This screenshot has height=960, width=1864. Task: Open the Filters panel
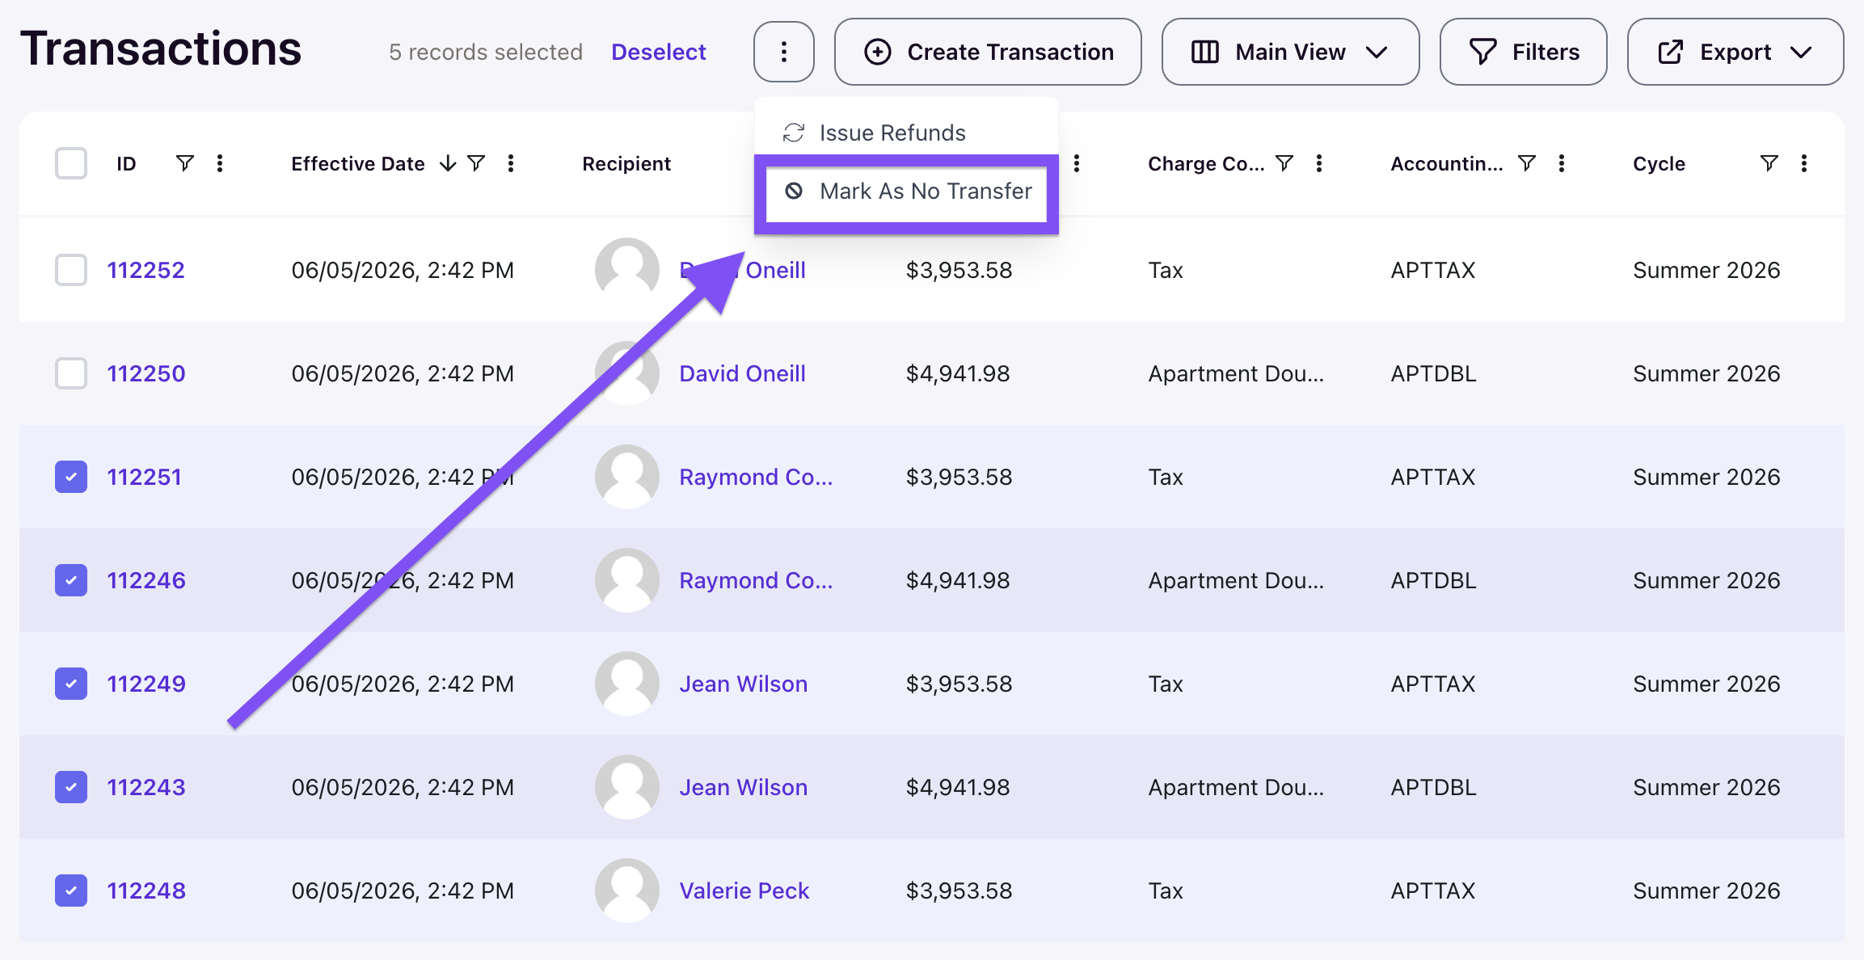[x=1524, y=52]
